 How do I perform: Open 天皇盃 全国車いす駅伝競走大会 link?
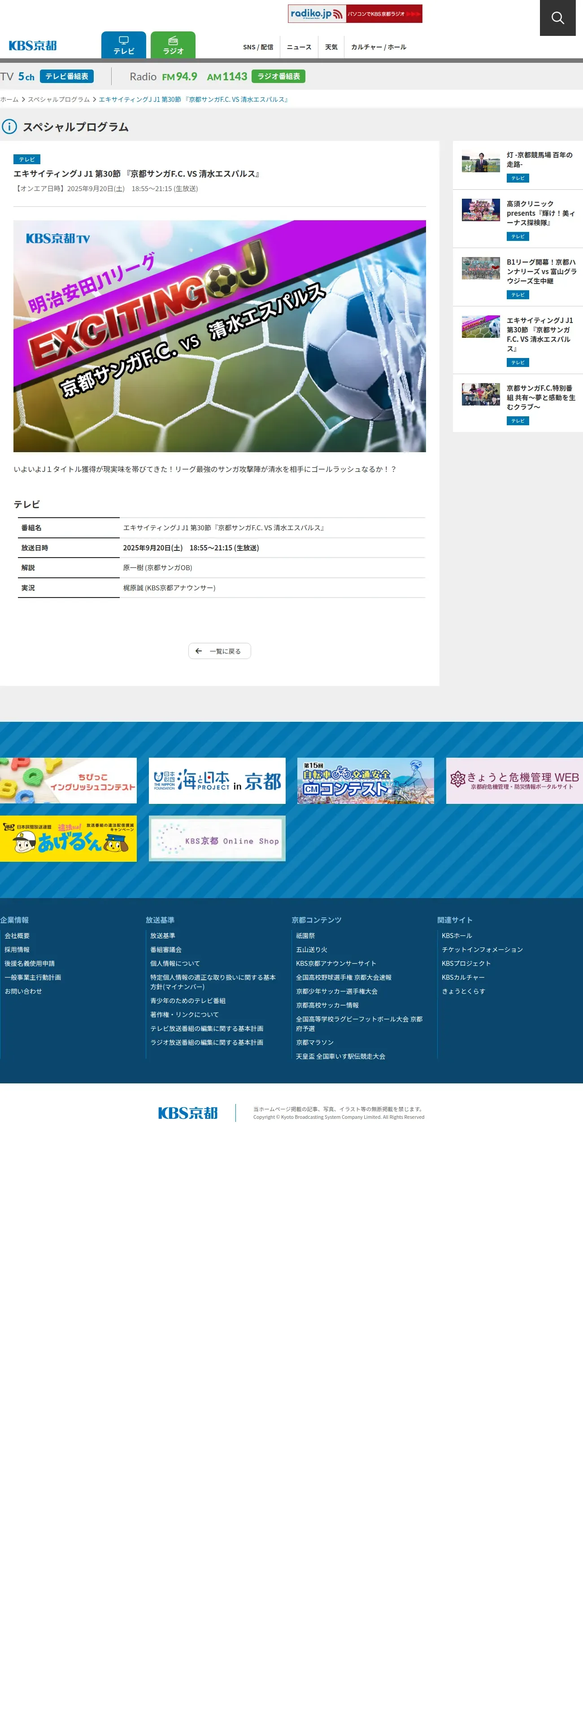pyautogui.click(x=341, y=1056)
